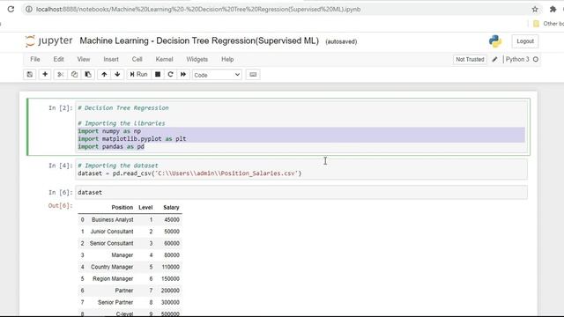Click the Jupyter logo
The height and width of the screenshot is (317, 564).
49,41
